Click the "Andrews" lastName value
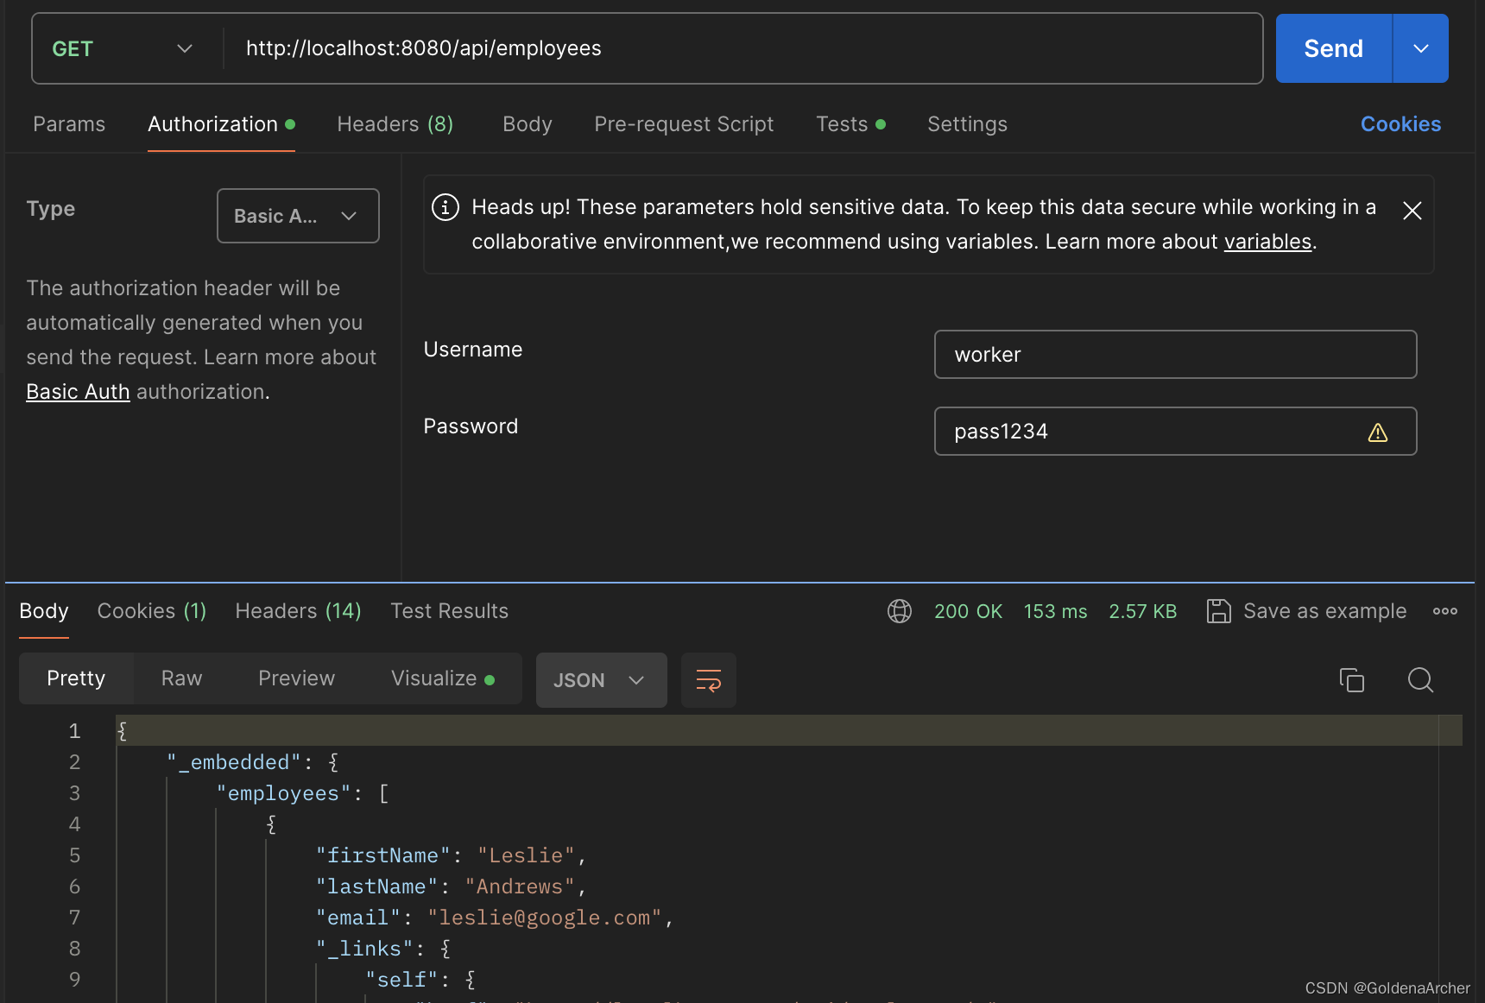The height and width of the screenshot is (1003, 1485). 520,886
